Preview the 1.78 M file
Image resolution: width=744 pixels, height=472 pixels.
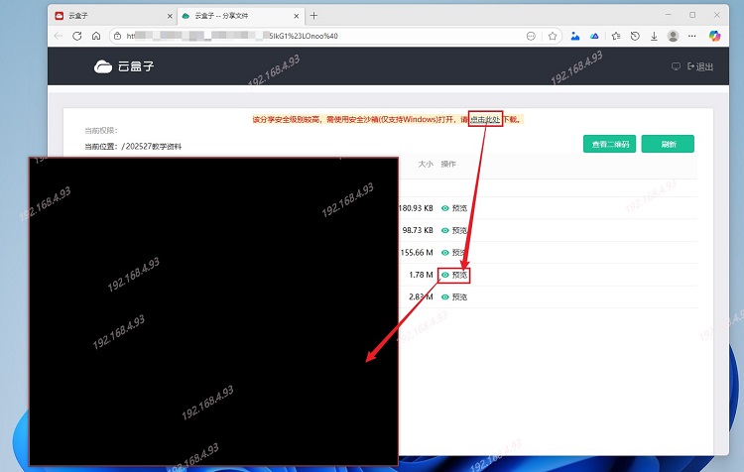click(x=454, y=275)
